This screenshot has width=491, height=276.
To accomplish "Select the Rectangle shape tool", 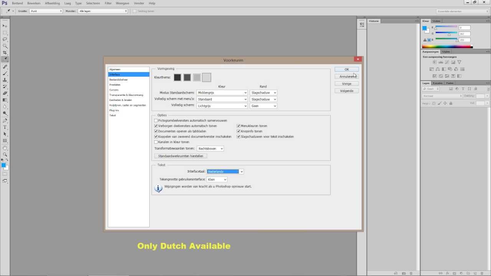I will 5,141.
